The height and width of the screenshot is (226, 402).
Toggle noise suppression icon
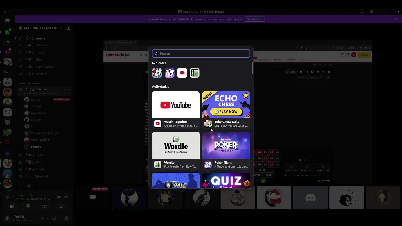[x=58, y=197]
